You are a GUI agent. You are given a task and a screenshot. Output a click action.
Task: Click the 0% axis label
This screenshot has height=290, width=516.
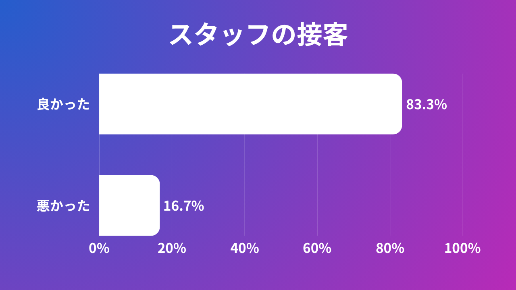(99, 248)
